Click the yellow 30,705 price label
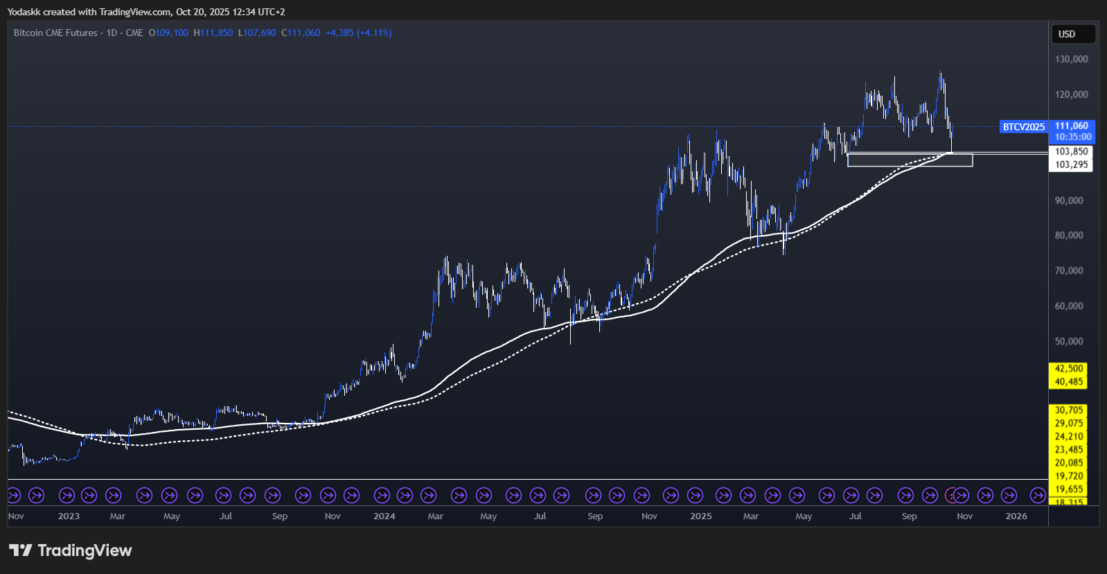1107x574 pixels. coord(1069,410)
